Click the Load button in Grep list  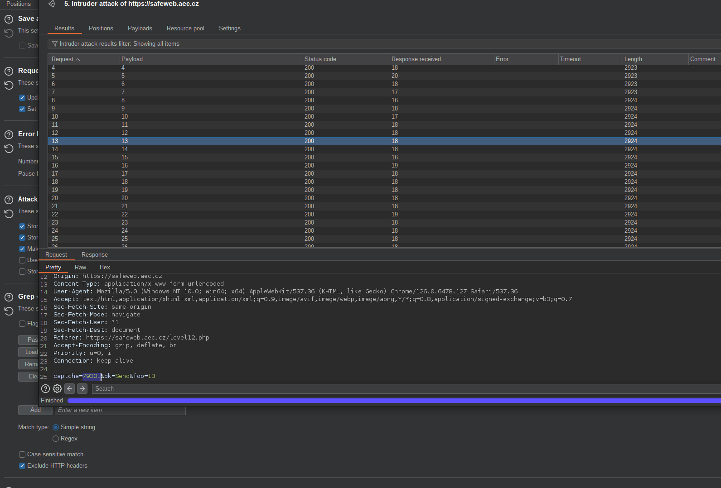[29, 352]
